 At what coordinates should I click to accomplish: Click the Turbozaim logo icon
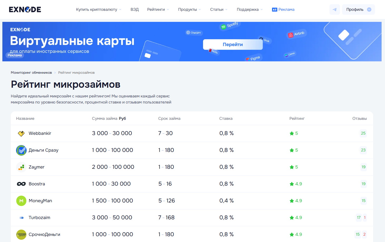[x=21, y=218]
